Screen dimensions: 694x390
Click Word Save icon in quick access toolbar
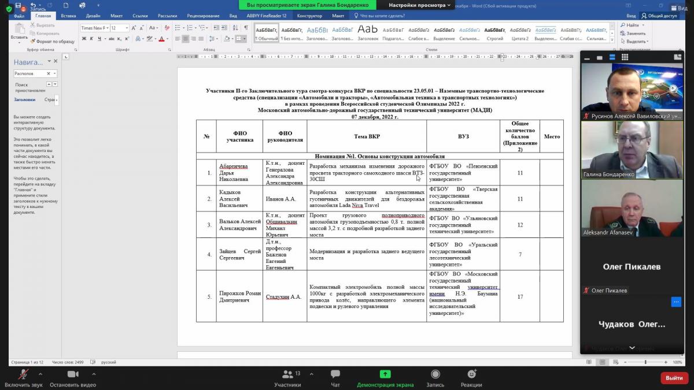click(x=19, y=5)
